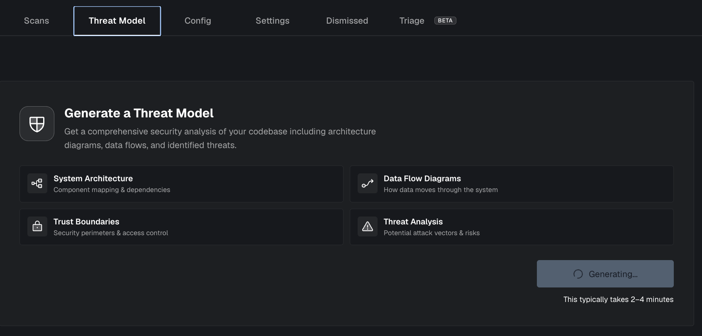The image size is (702, 336).
Task: Select the Threat Model tab
Action: [117, 21]
